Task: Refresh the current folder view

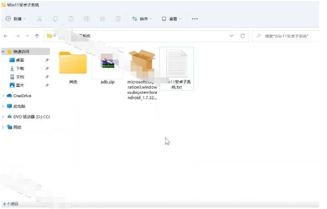Action: point(243,36)
